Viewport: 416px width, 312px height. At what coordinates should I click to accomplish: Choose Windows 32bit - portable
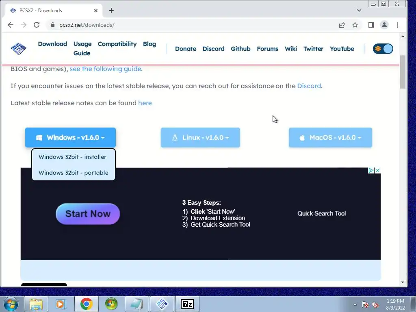74,173
